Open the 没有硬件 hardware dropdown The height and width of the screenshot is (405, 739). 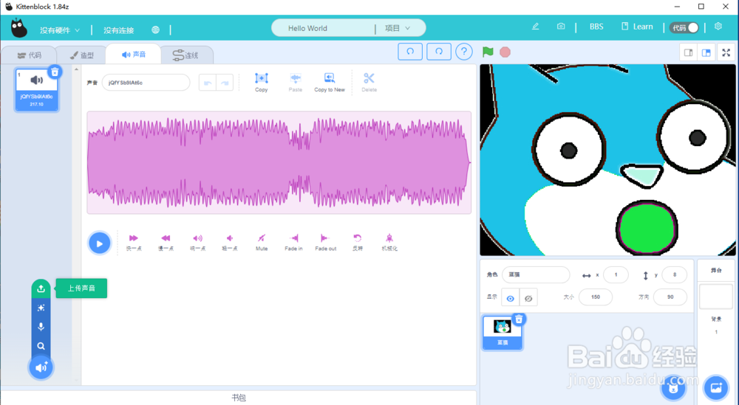(x=59, y=30)
